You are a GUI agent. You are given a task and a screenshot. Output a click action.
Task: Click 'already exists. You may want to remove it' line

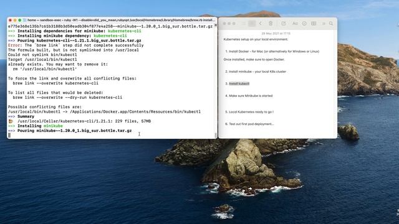[x=58, y=64]
